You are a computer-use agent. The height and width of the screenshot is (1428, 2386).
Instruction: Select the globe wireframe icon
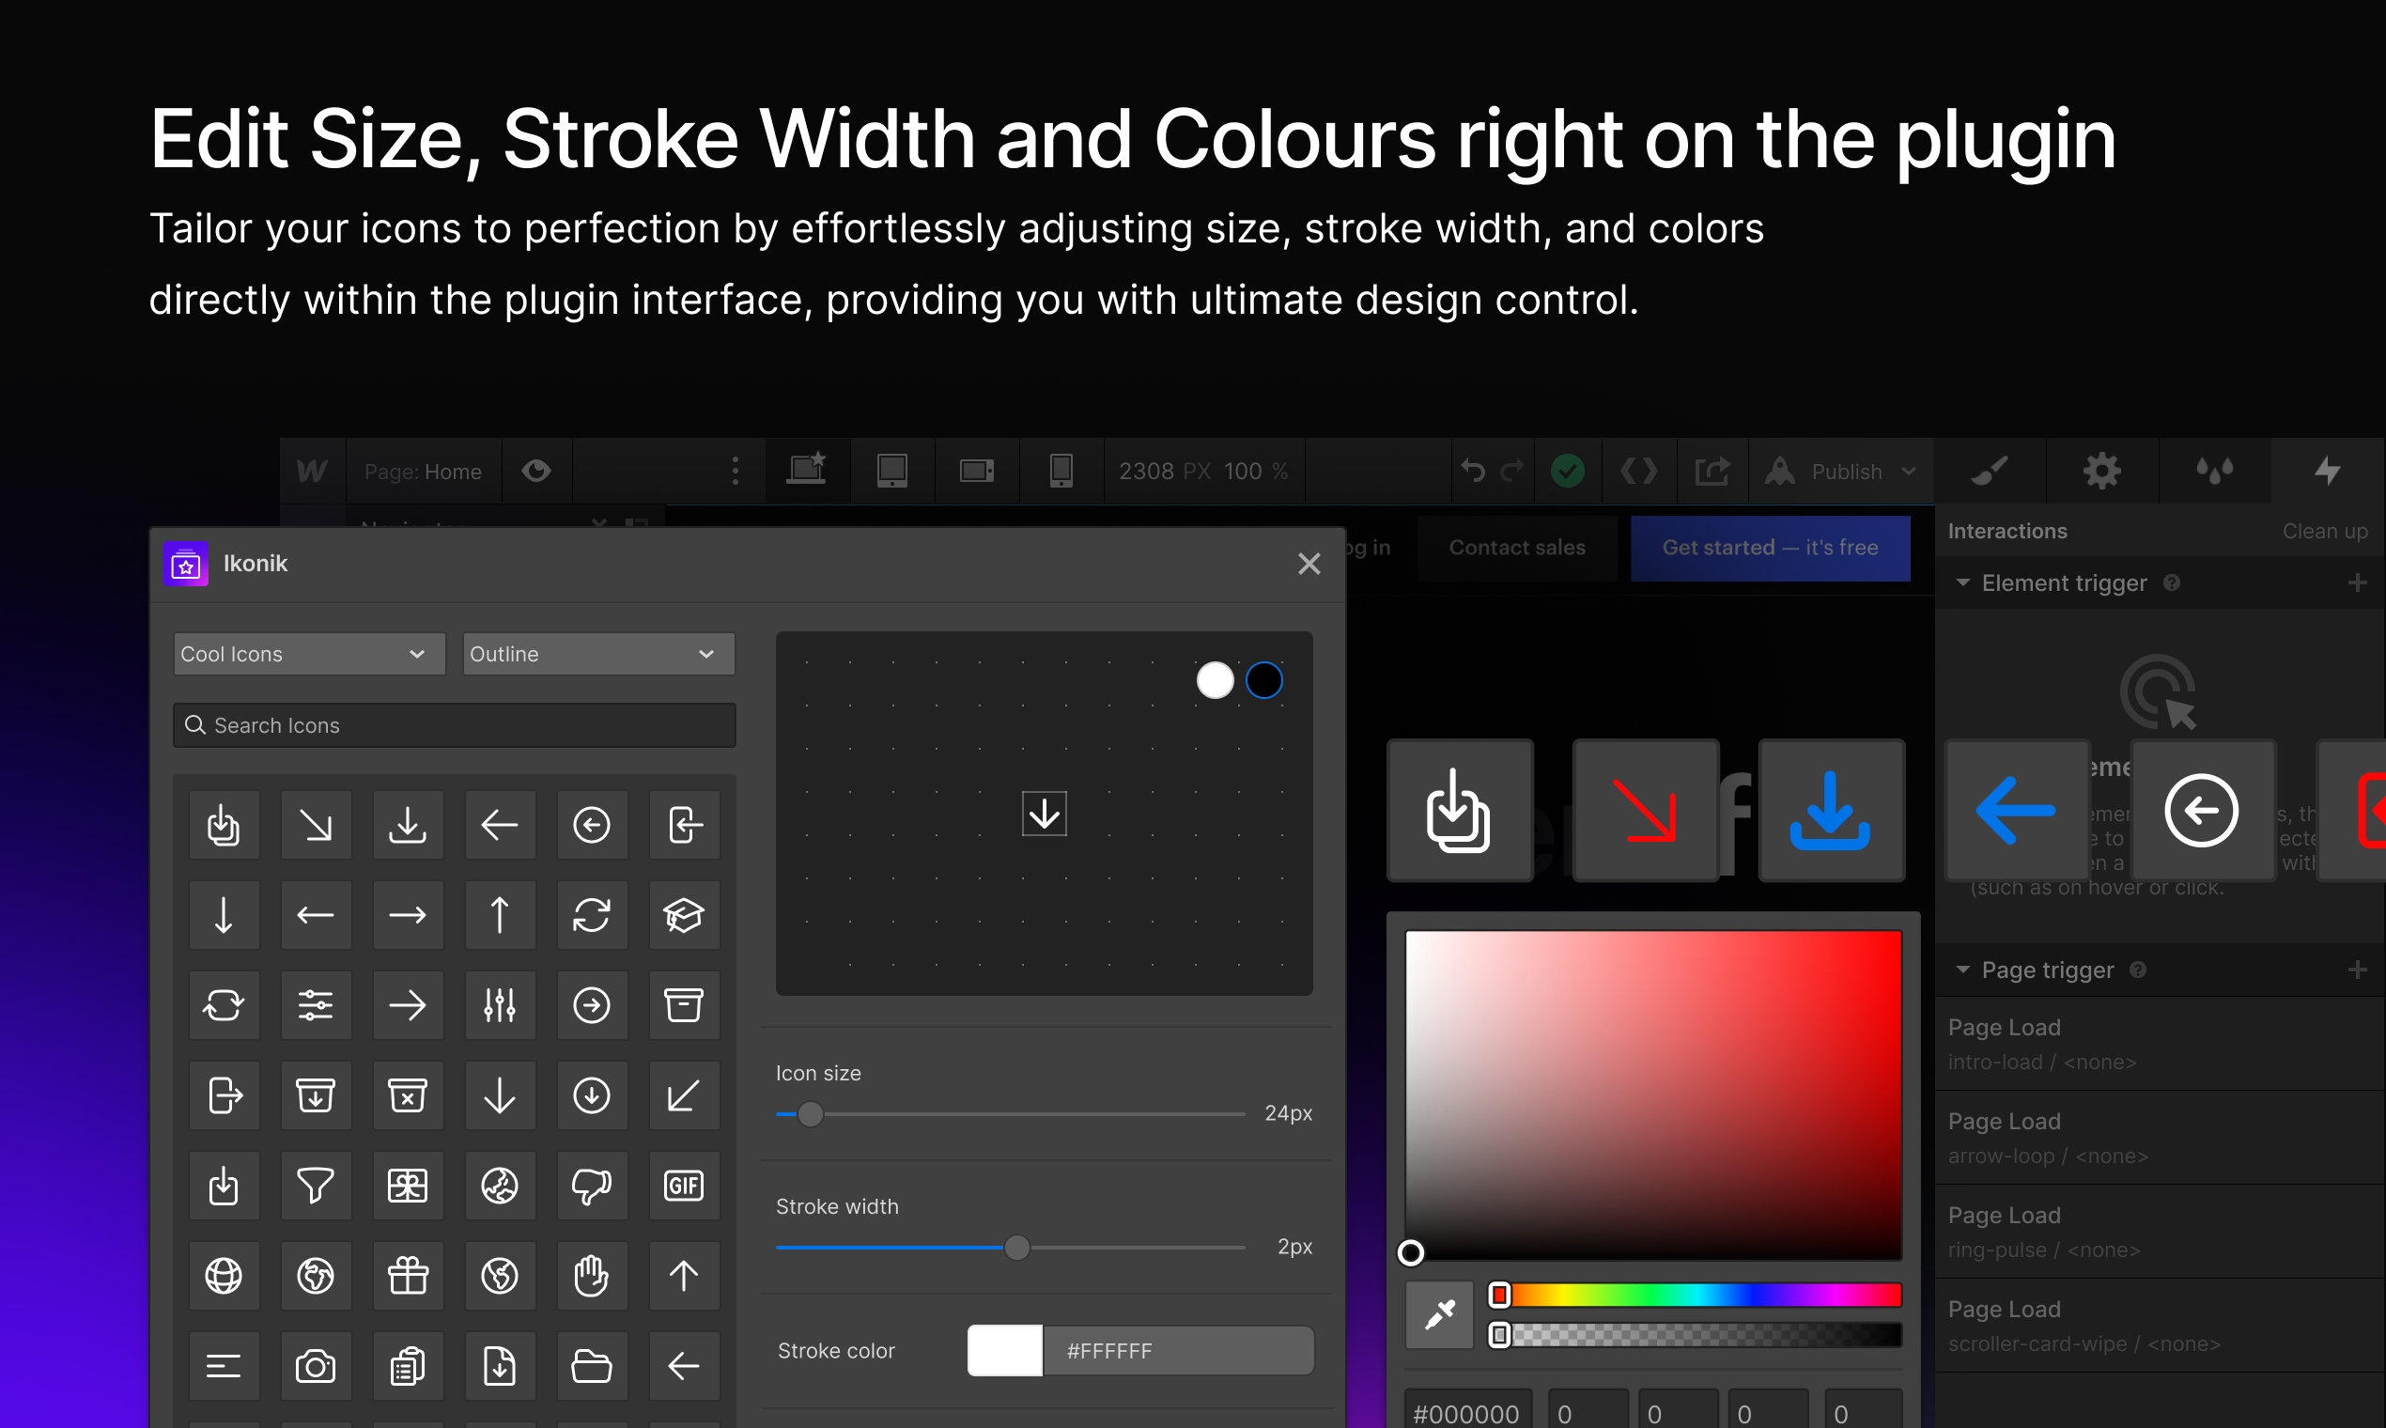pyautogui.click(x=224, y=1276)
